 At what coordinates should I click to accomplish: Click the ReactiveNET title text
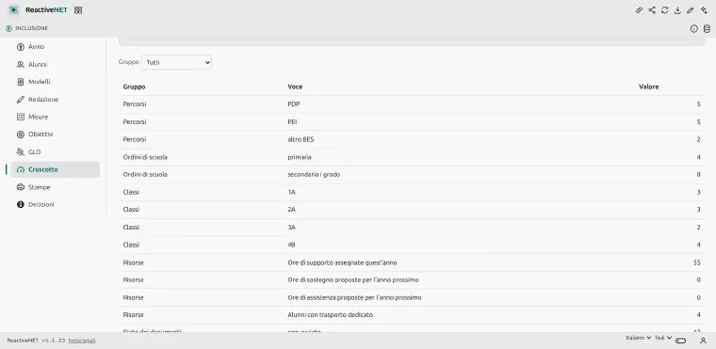point(46,10)
